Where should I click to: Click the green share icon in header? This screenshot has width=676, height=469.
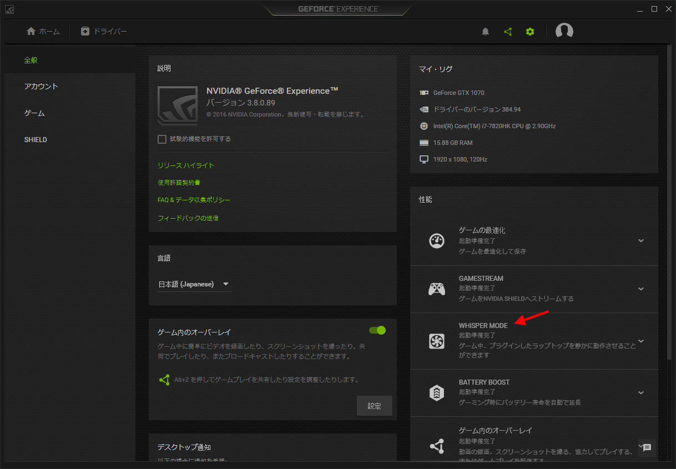[x=508, y=32]
